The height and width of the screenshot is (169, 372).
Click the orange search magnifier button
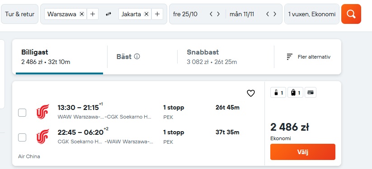point(351,14)
